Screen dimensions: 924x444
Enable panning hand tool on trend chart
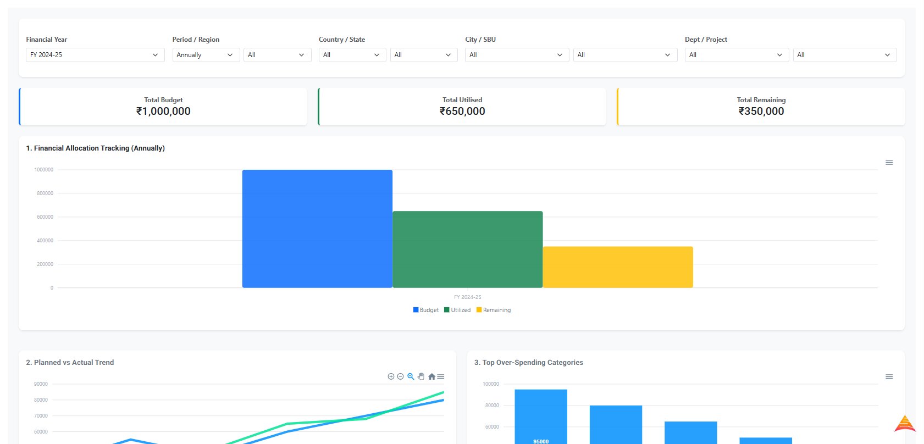421,376
